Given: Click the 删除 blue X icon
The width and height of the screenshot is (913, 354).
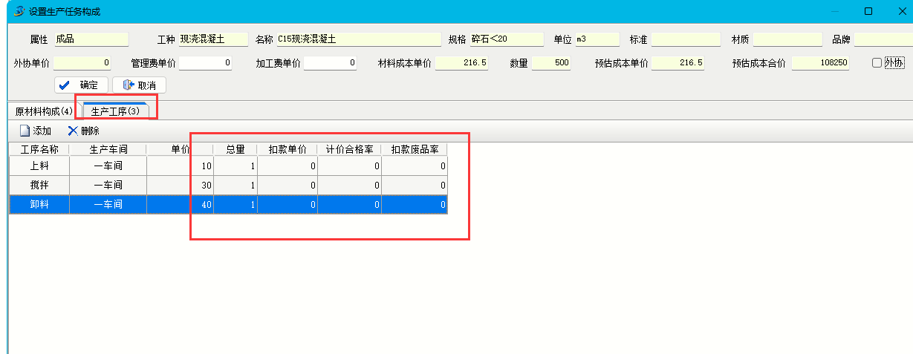Looking at the screenshot, I should 73,131.
